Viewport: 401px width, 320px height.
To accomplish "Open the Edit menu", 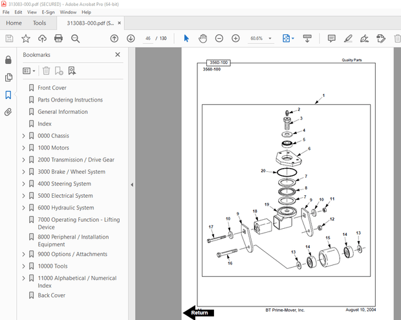I will (18, 12).
